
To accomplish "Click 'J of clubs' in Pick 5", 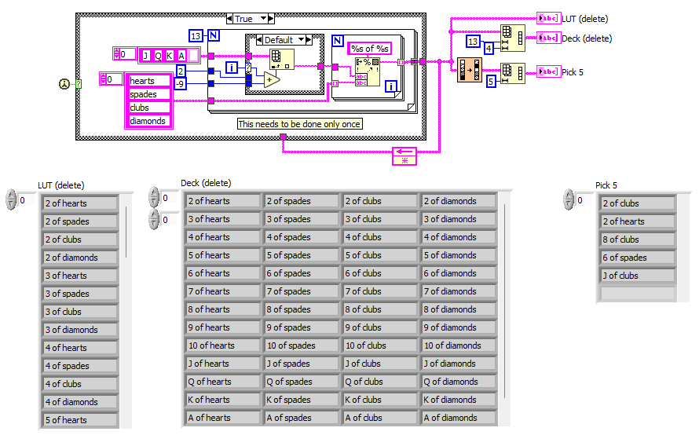I will click(x=638, y=276).
